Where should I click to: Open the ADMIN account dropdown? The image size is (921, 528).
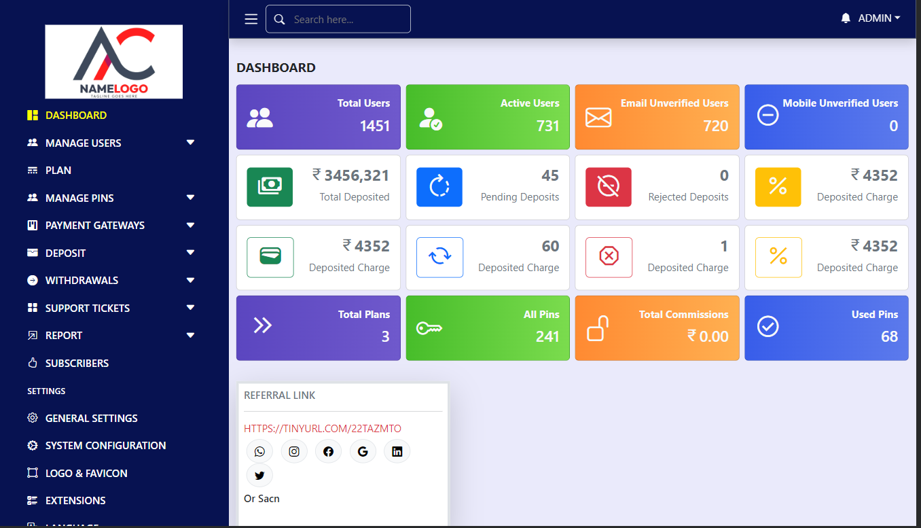coord(878,18)
